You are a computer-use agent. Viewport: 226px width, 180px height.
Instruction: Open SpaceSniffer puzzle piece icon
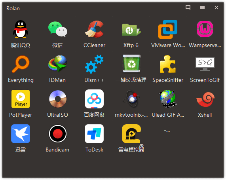point(168,64)
